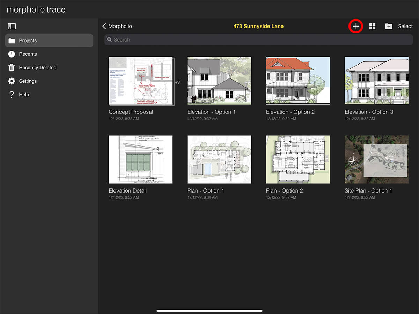The width and height of the screenshot is (419, 314).
Task: Switch to grid view layout icon
Action: tap(372, 26)
